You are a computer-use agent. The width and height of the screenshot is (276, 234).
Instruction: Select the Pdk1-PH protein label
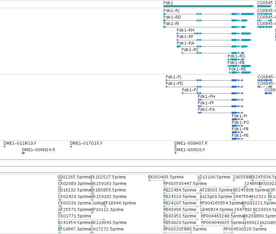pos(207,97)
